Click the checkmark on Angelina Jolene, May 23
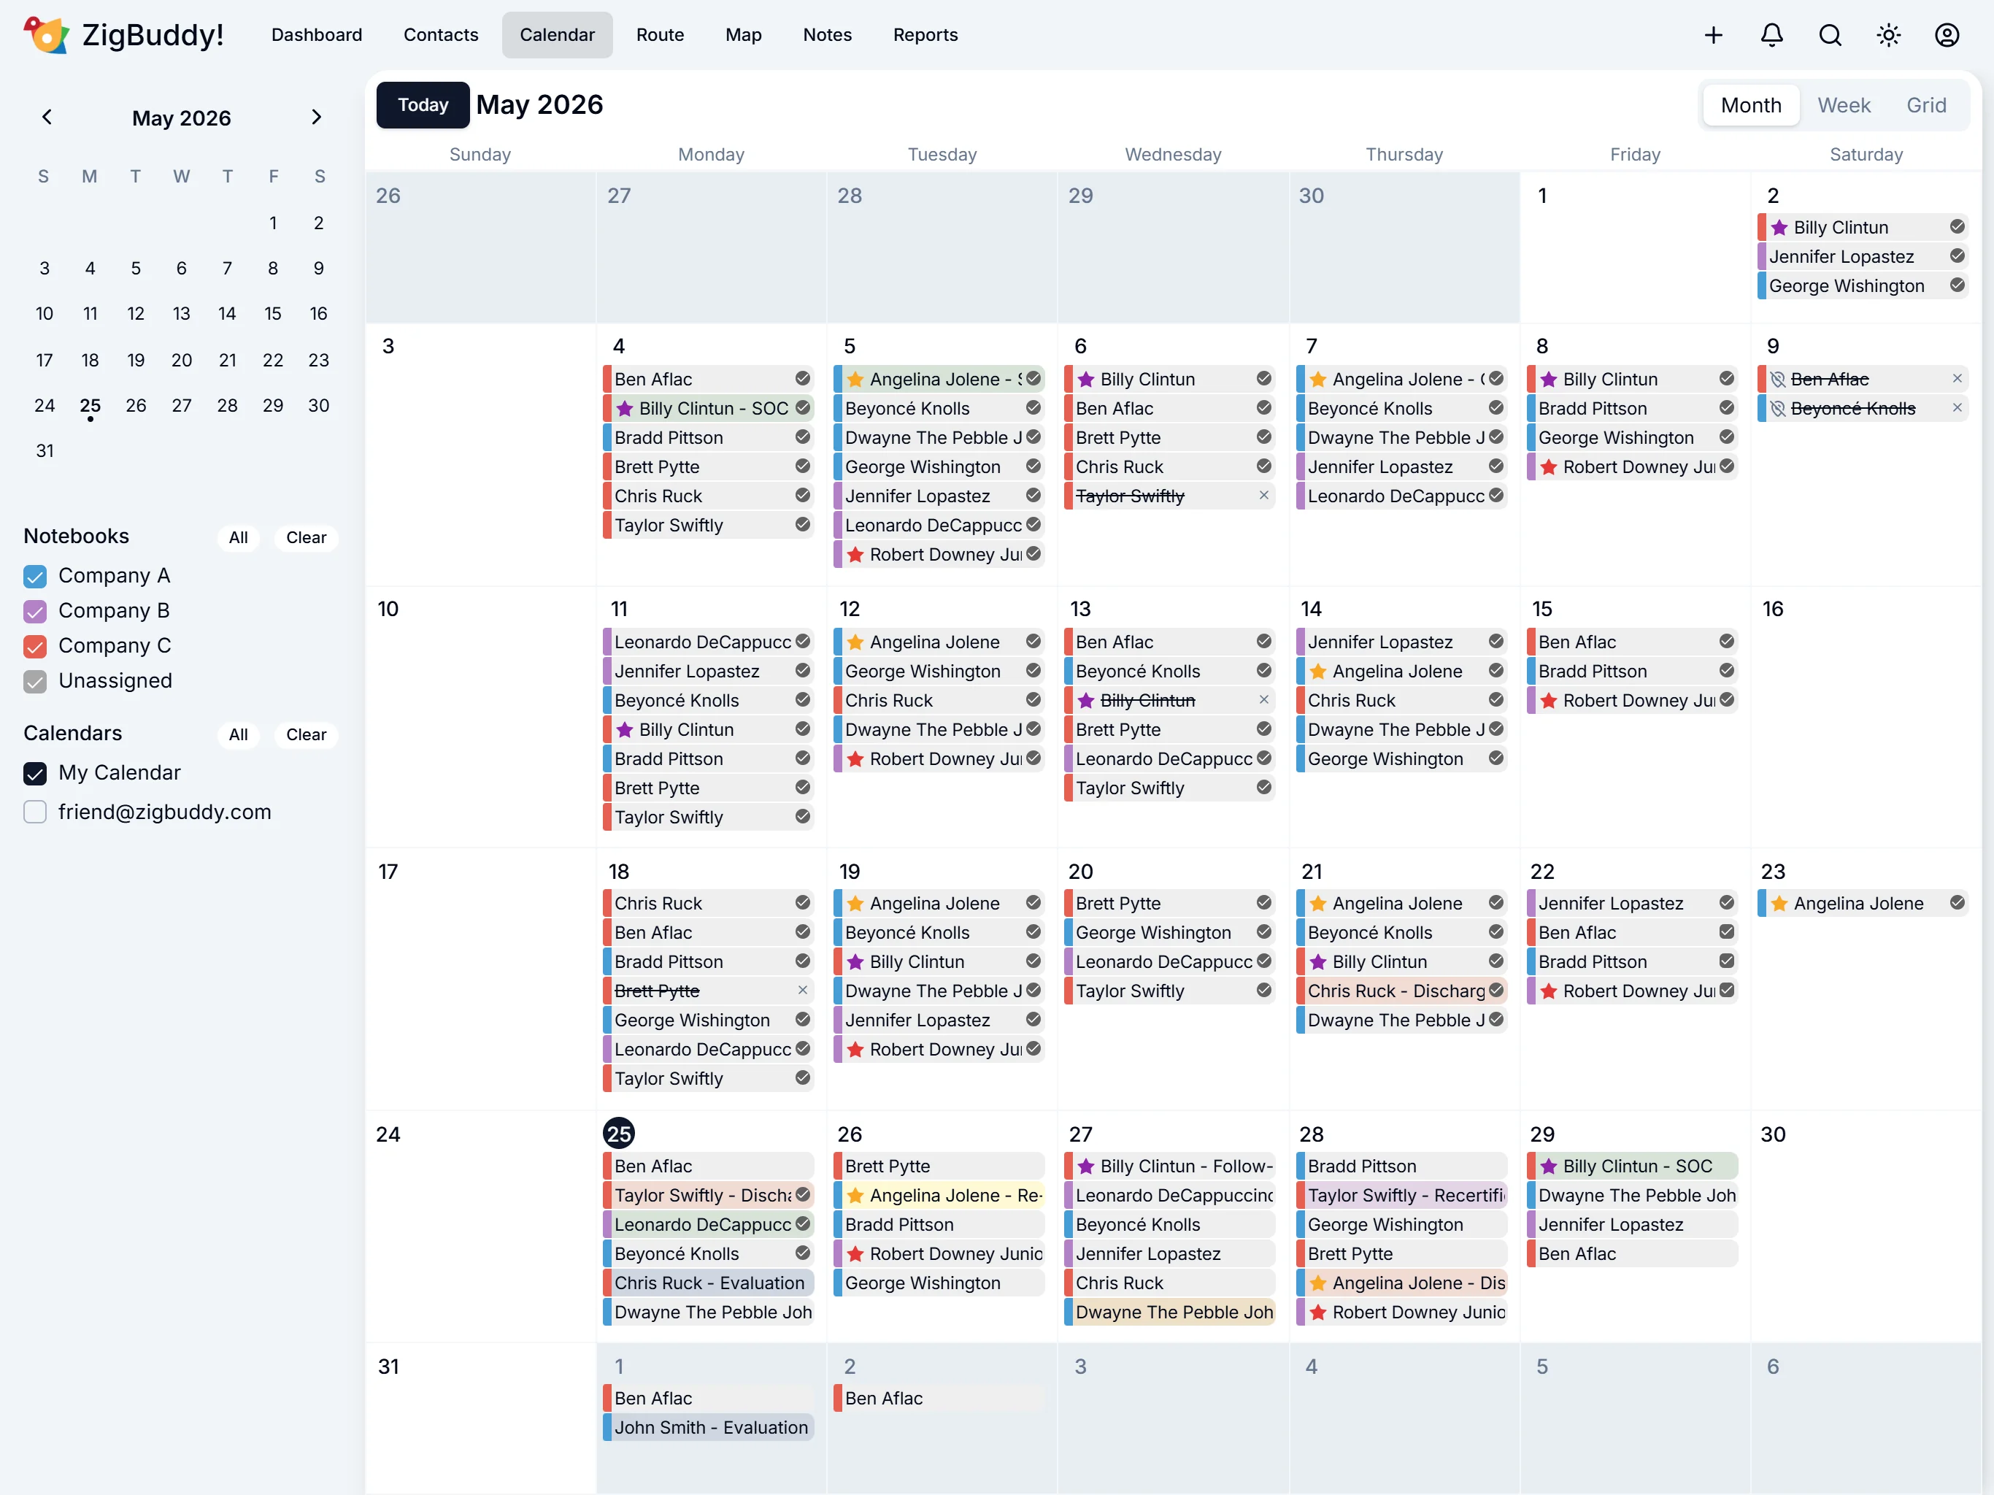This screenshot has width=1994, height=1495. coord(1957,902)
